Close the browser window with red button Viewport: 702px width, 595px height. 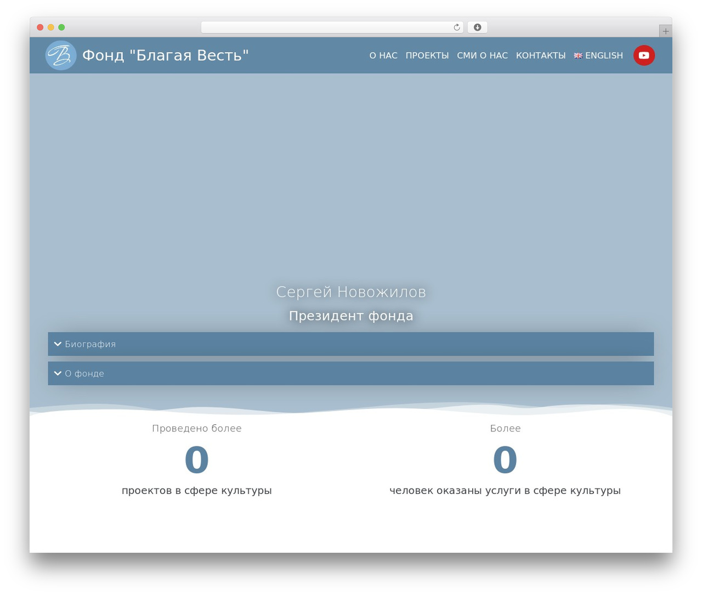(40, 27)
